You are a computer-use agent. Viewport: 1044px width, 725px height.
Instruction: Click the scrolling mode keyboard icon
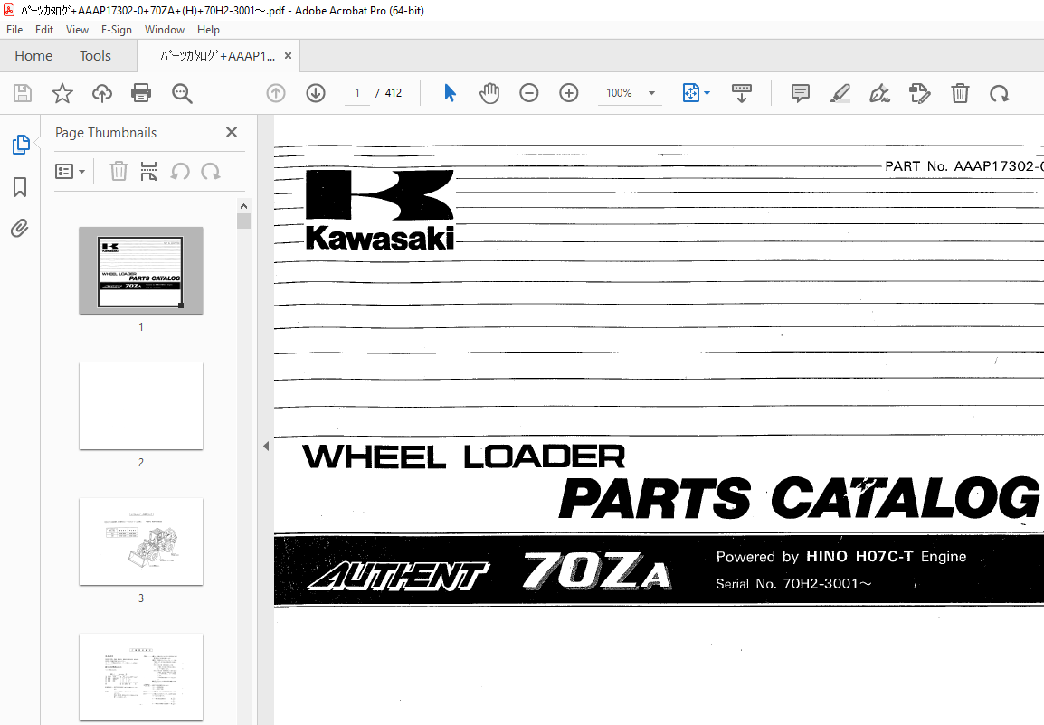(x=742, y=93)
